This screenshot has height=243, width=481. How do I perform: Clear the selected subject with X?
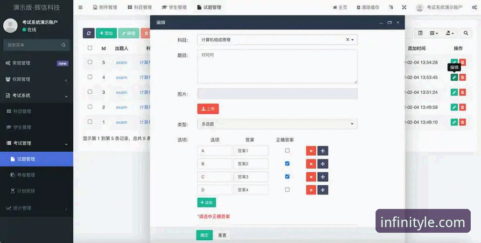pyautogui.click(x=348, y=40)
